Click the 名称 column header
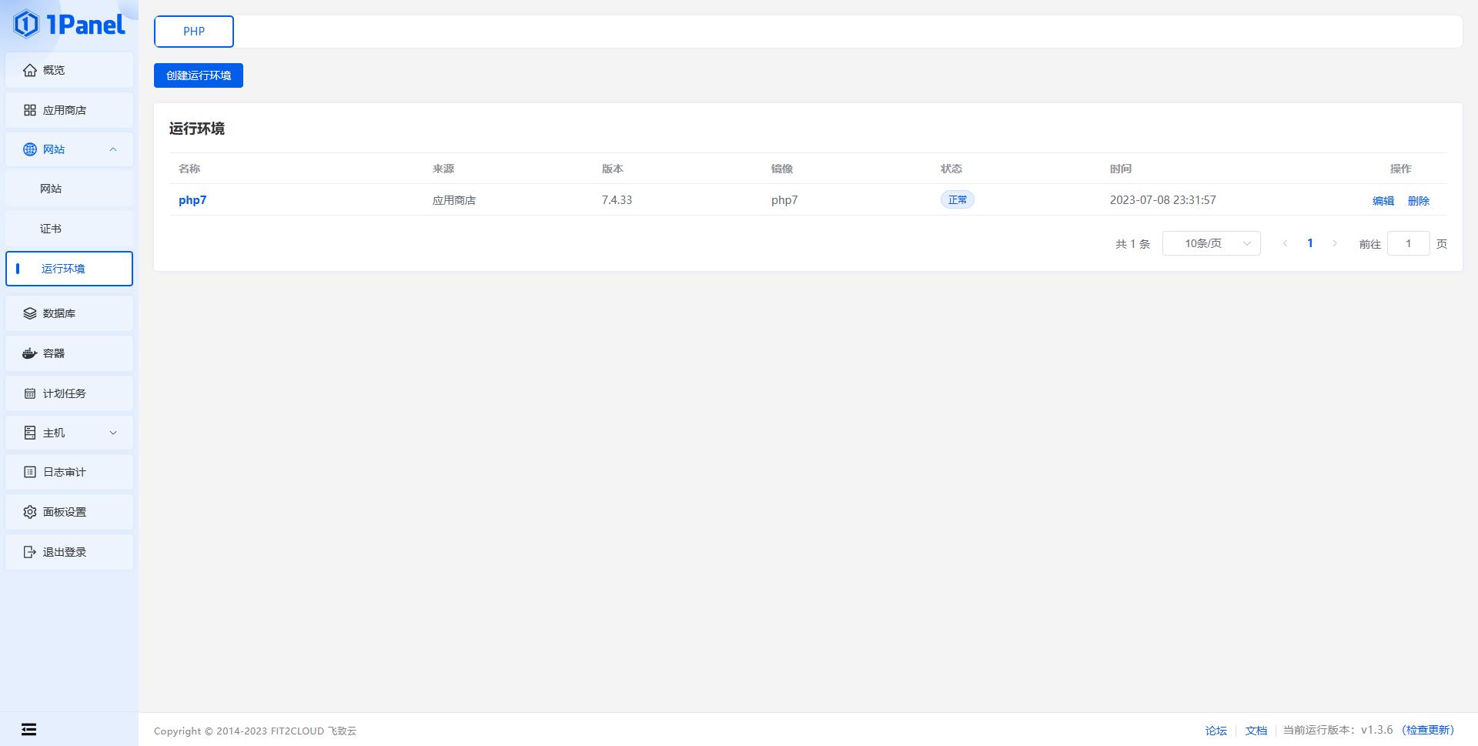This screenshot has height=746, width=1478. [189, 169]
